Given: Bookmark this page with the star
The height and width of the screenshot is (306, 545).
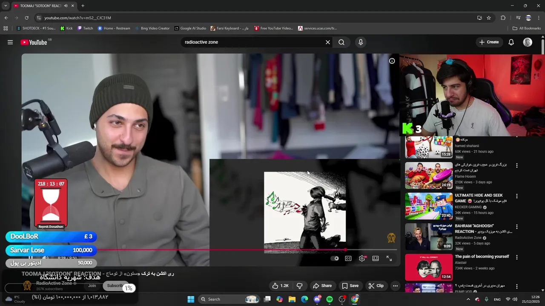Looking at the screenshot, I should 489,18.
